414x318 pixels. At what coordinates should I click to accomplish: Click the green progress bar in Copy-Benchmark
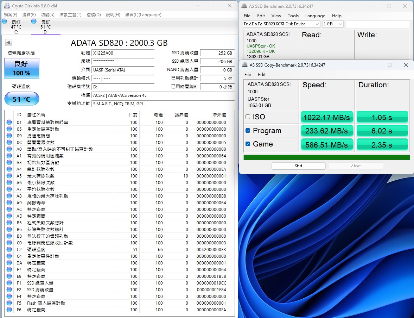[x=327, y=157]
